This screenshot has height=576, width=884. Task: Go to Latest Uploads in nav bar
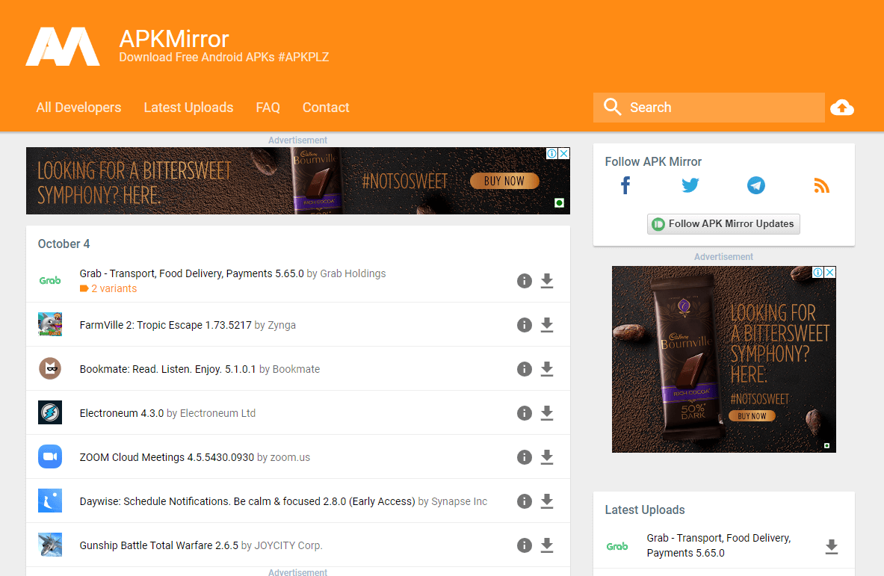point(188,107)
